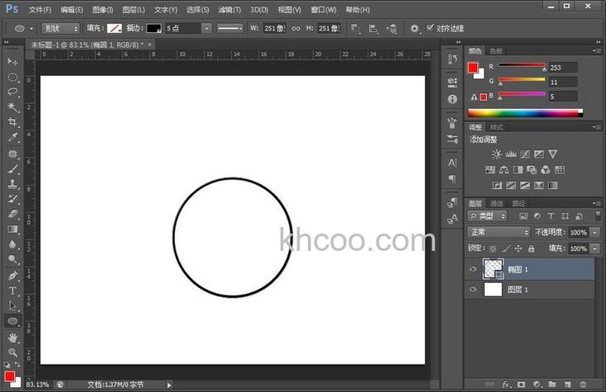Expand the 不透明度 opacity dropdown arrow
The width and height of the screenshot is (606, 392).
point(594,233)
